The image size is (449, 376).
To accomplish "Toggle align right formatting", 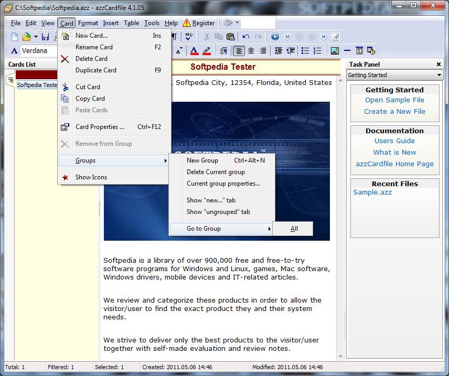I will click(x=263, y=51).
